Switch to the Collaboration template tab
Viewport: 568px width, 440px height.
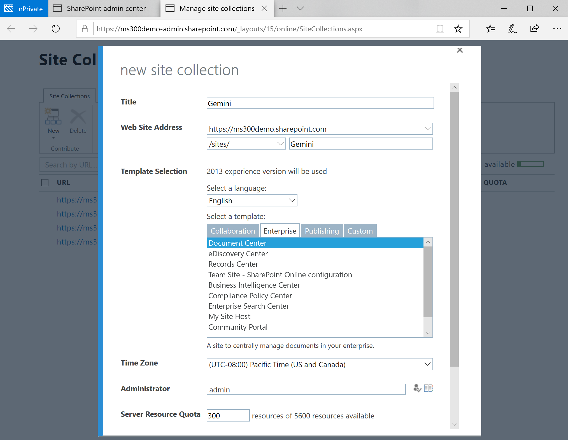coord(232,231)
